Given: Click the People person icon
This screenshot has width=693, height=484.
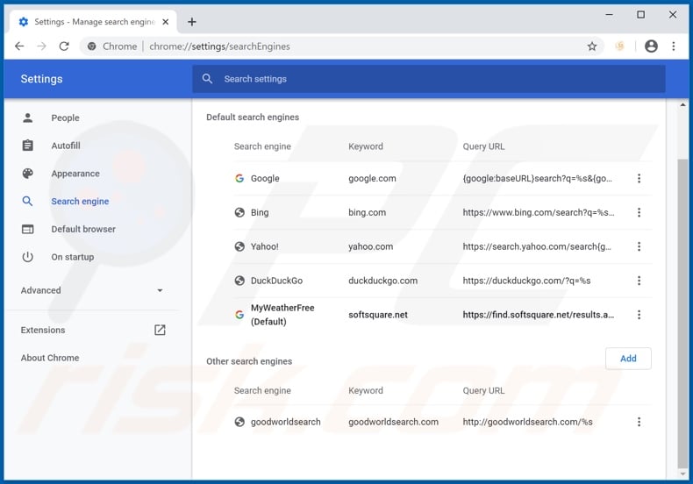Looking at the screenshot, I should pos(28,117).
